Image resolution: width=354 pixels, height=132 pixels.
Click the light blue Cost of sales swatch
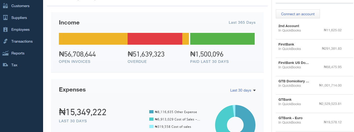[x=151, y=126]
